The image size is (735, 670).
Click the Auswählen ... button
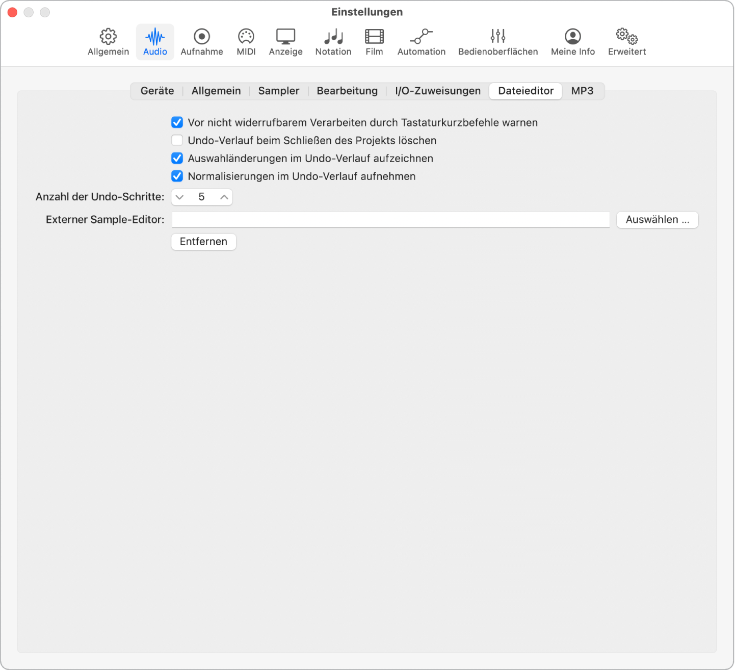pos(658,220)
